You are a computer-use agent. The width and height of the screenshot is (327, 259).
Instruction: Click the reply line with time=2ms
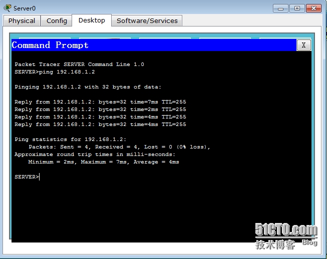pos(100,109)
